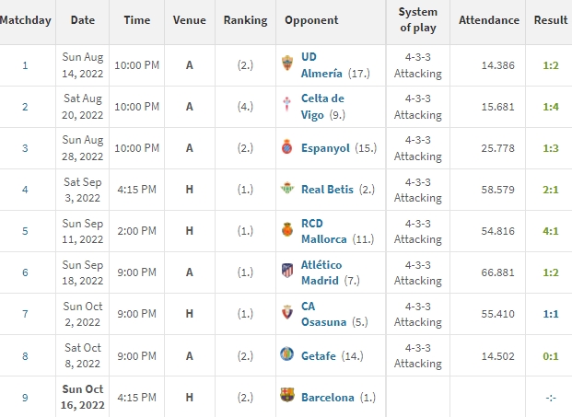Open the Getafe team link
Viewport: 572px width, 417px height.
pyautogui.click(x=319, y=355)
